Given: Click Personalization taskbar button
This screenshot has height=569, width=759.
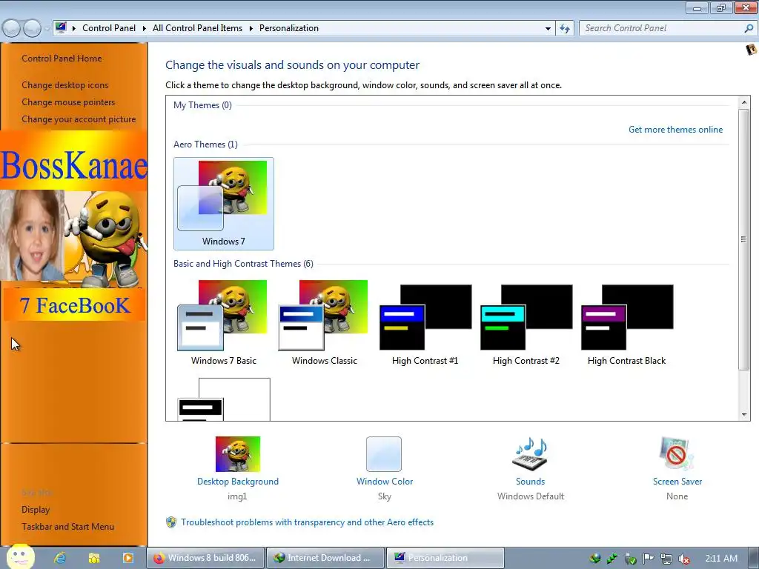Looking at the screenshot, I should coord(445,558).
